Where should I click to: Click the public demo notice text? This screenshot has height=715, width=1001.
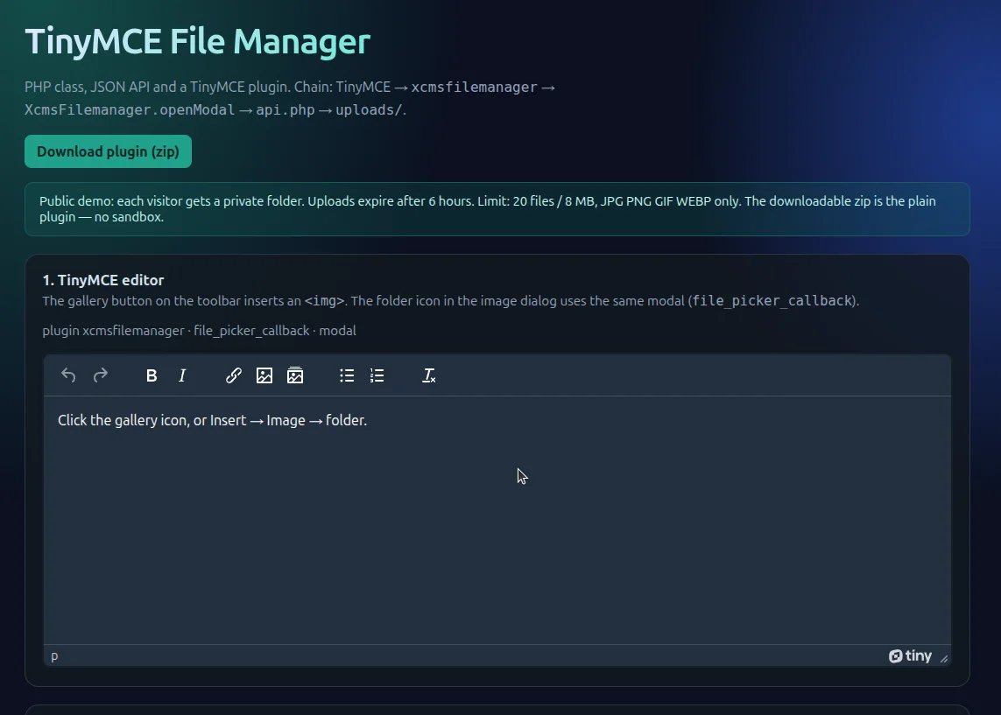tap(488, 208)
